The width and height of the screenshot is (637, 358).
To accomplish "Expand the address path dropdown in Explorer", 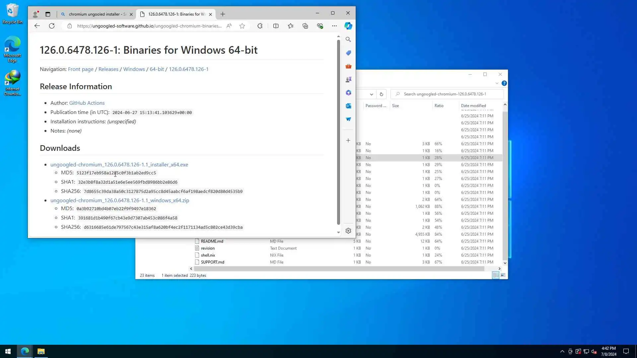I will coord(372,94).
